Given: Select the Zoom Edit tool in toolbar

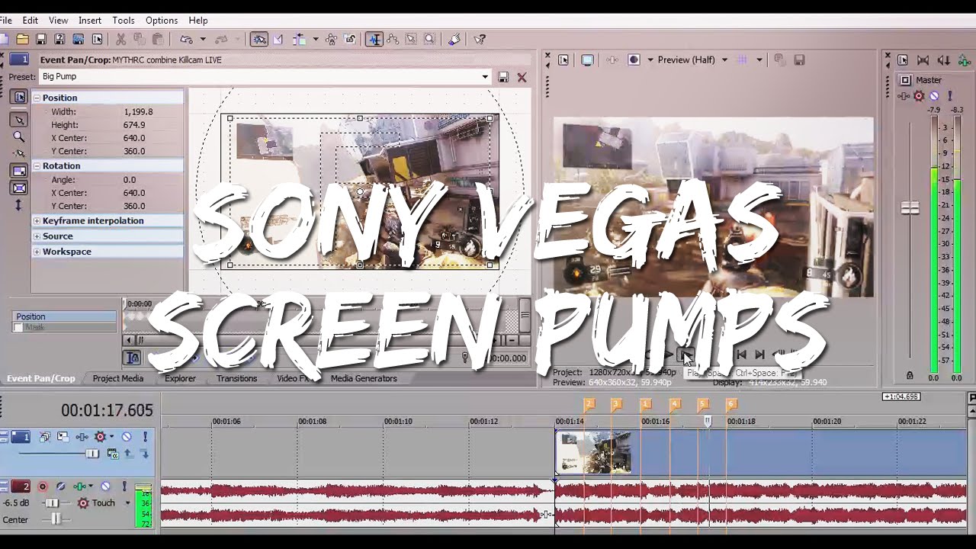Looking at the screenshot, I should coord(429,39).
